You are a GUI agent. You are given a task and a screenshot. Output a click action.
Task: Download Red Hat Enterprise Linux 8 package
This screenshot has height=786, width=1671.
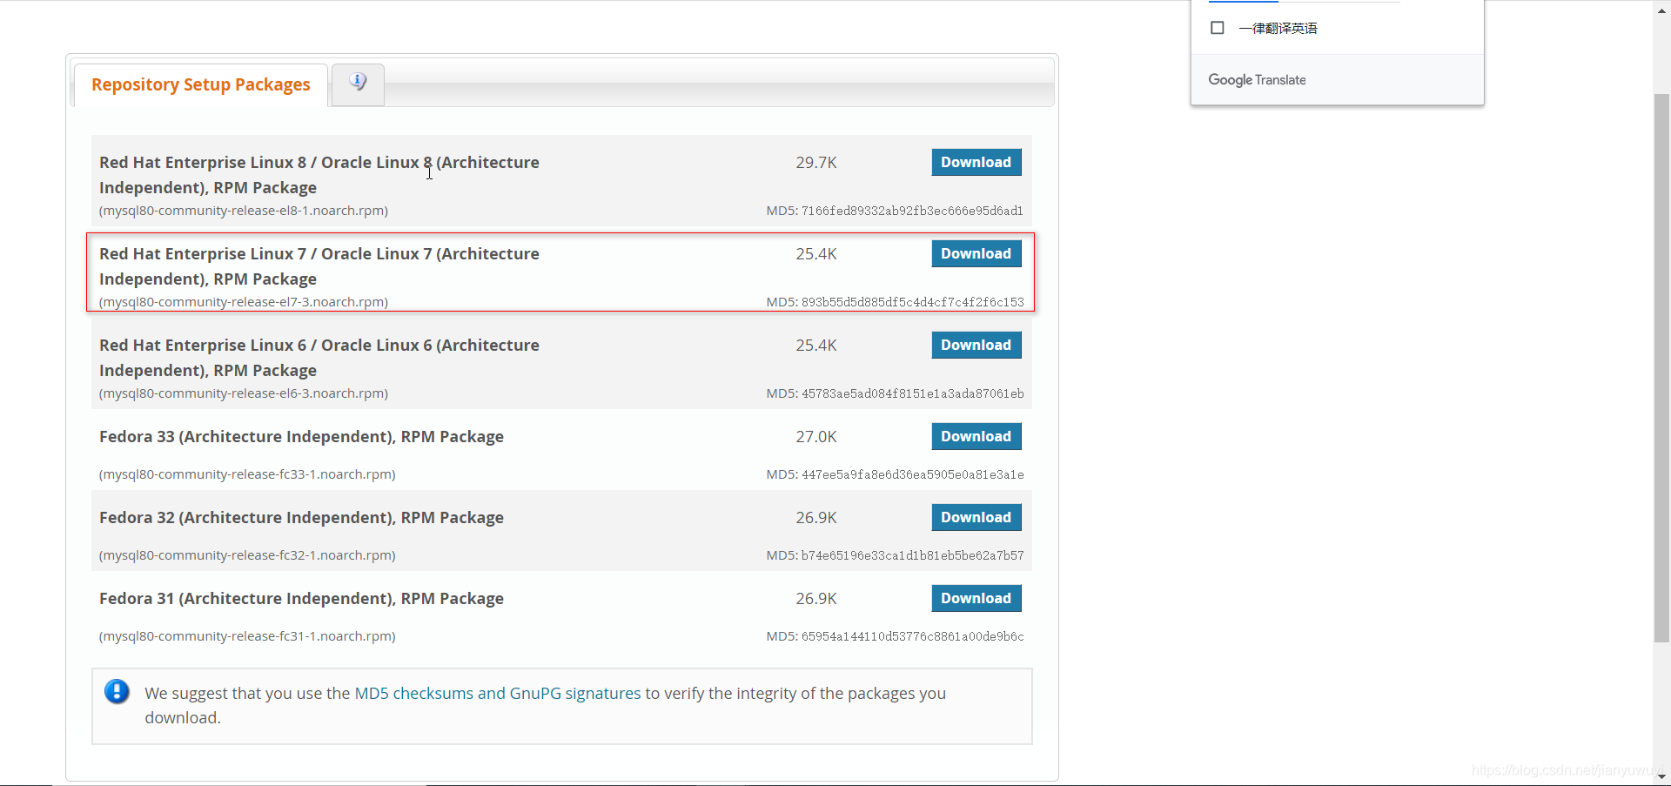tap(976, 162)
